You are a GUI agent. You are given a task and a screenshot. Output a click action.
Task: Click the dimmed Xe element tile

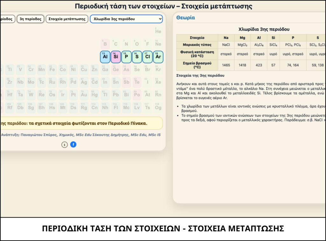[158, 82]
